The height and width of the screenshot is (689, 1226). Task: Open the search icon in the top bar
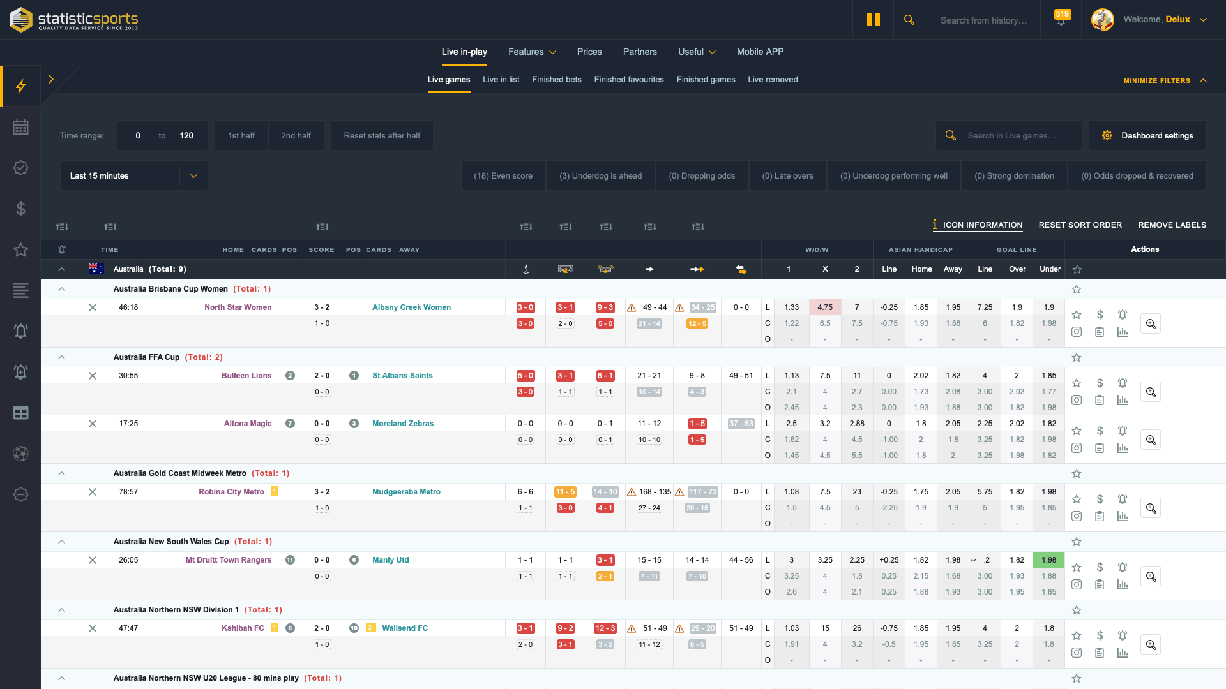(x=909, y=19)
